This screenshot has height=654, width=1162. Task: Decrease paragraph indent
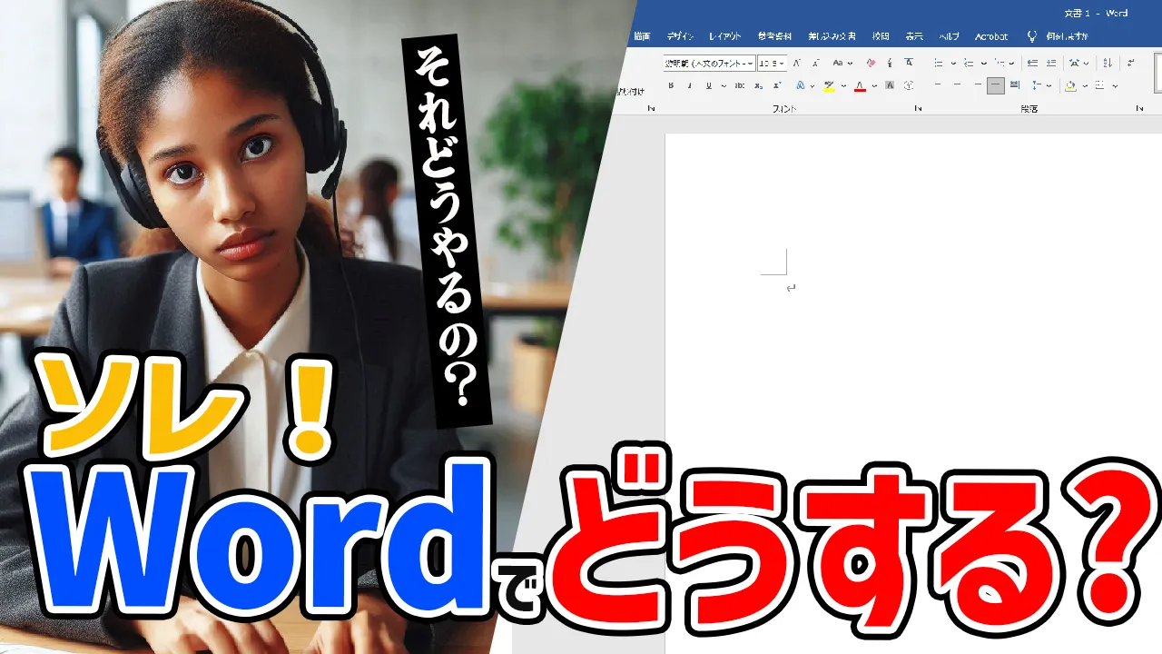coord(1032,63)
